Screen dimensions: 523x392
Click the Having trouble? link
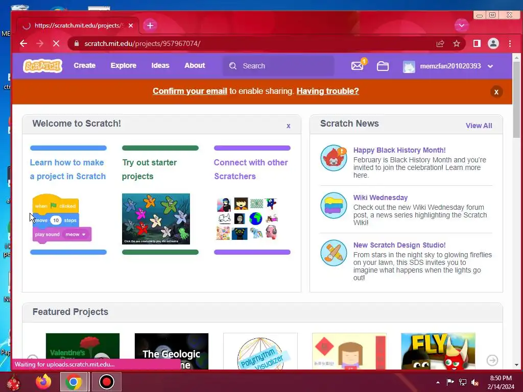[327, 91]
